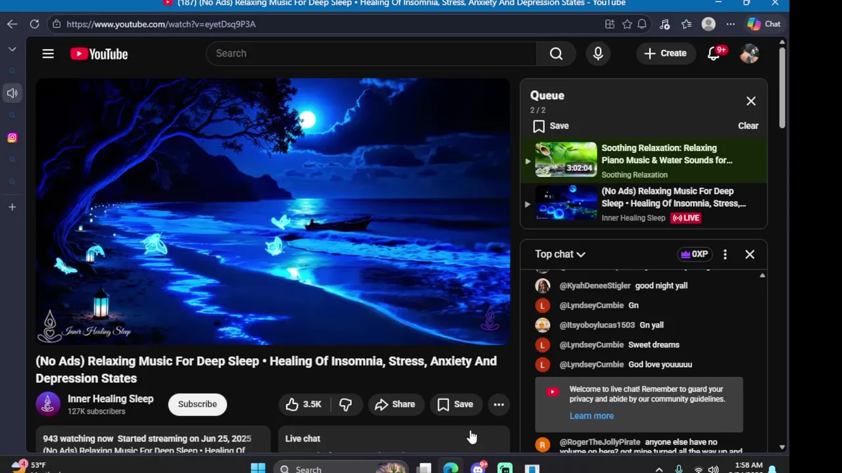Image resolution: width=842 pixels, height=473 pixels.
Task: Open the YouTube hamburger guide menu
Action: 48,54
